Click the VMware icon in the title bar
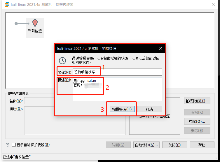The image size is (220, 162). click(7, 4)
